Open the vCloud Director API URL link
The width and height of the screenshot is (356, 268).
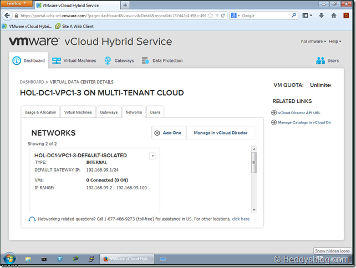[299, 113]
